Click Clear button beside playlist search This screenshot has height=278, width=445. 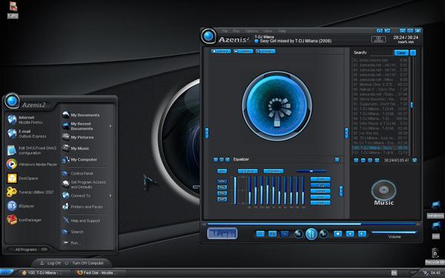[x=401, y=53]
